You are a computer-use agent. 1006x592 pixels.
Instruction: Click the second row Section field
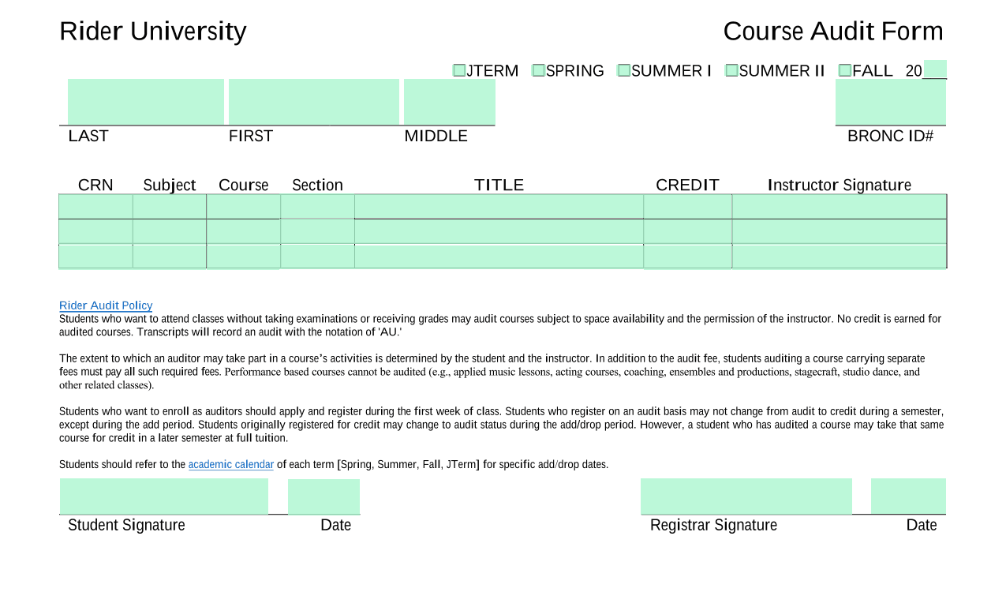[x=318, y=231]
